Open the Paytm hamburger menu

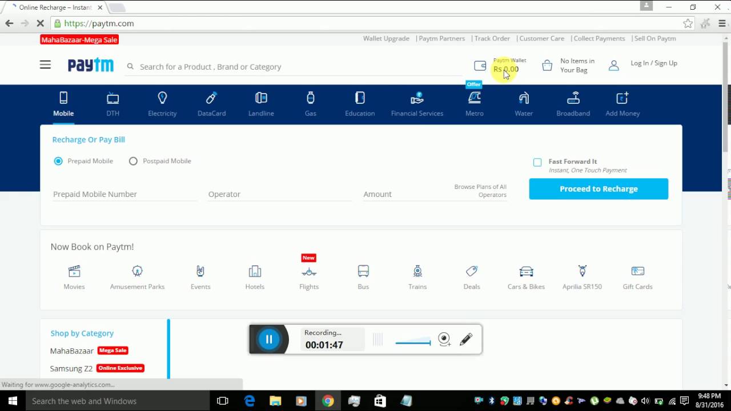coord(45,65)
